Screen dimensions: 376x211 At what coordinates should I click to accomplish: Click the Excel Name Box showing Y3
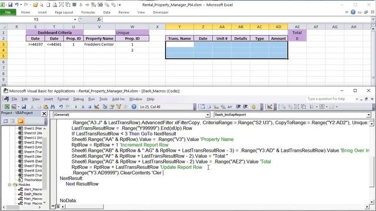pyautogui.click(x=36, y=19)
